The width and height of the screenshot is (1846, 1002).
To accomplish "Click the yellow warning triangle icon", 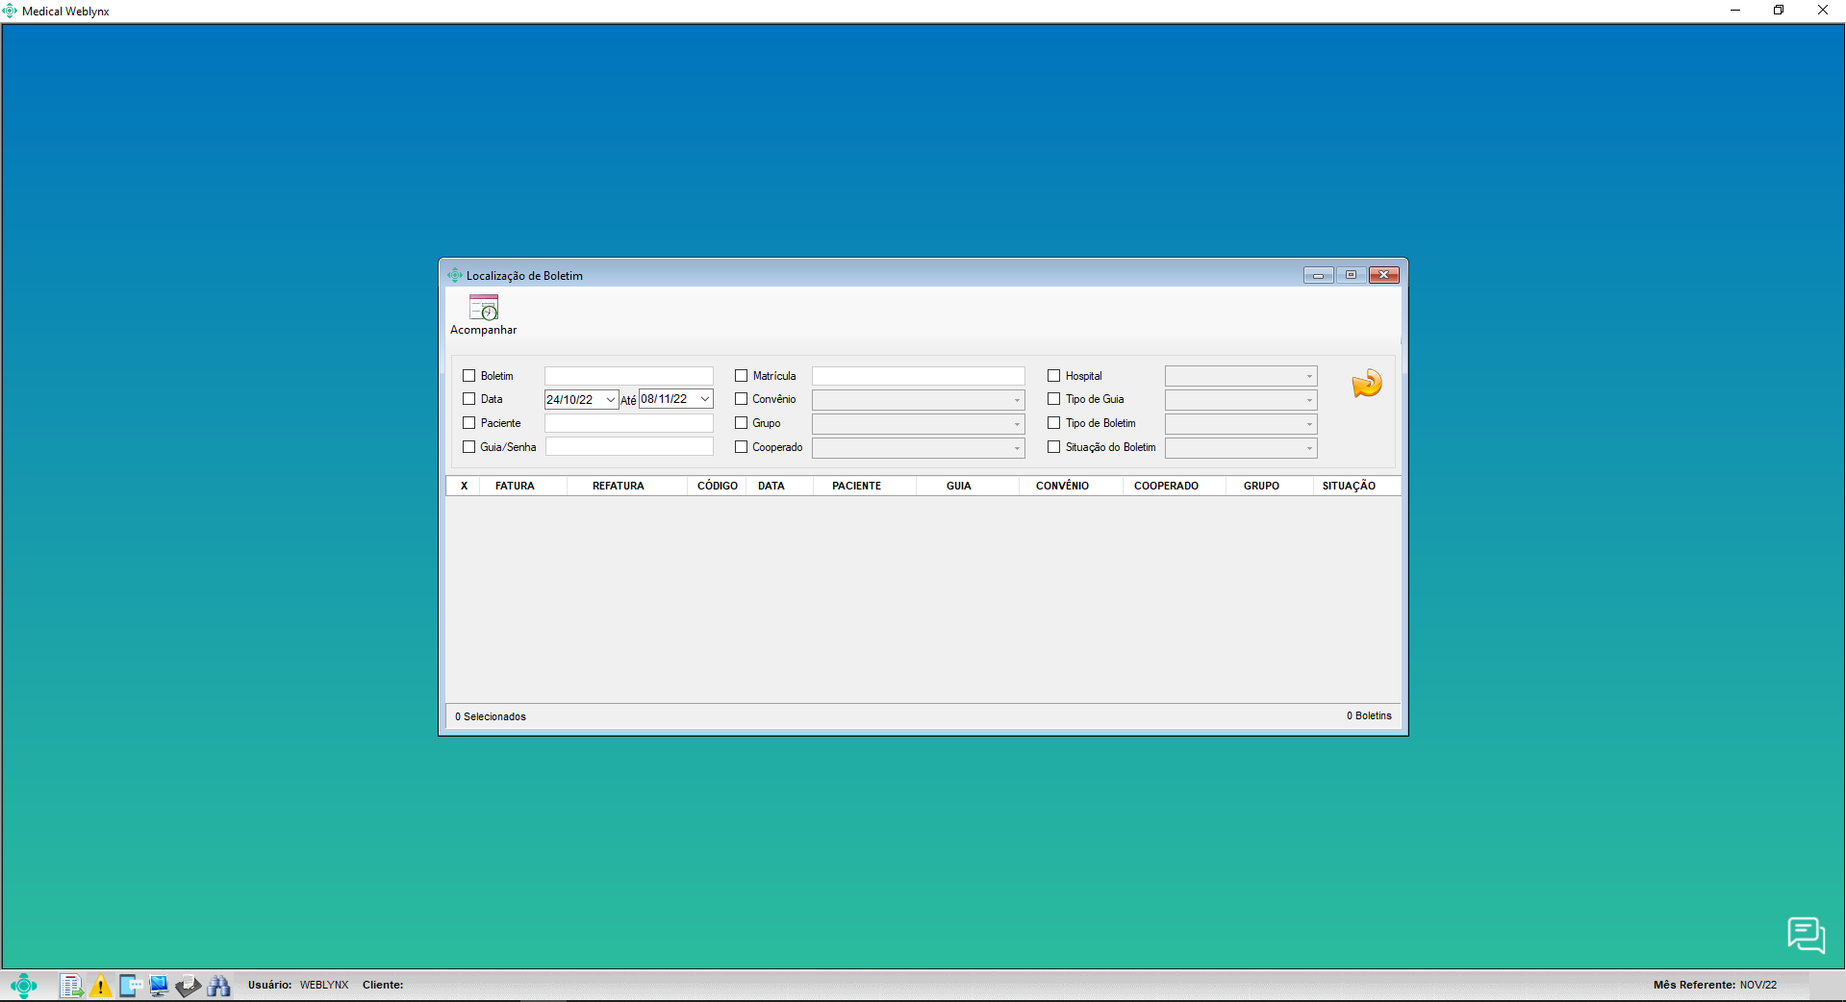I will click(100, 986).
